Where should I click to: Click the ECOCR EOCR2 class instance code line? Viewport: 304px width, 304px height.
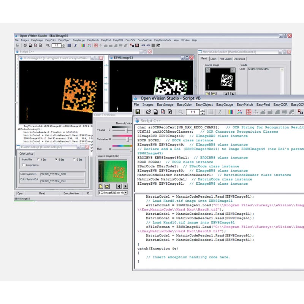pyautogui.click(x=175, y=140)
